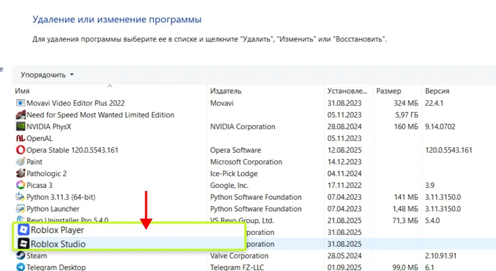Click the NVIDIA PhysX icon
This screenshot has height=271, width=496.
coord(21,126)
